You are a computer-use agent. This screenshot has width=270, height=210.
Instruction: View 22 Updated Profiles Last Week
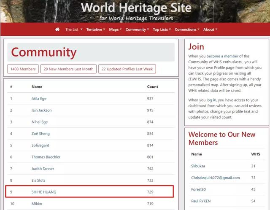coord(127,69)
